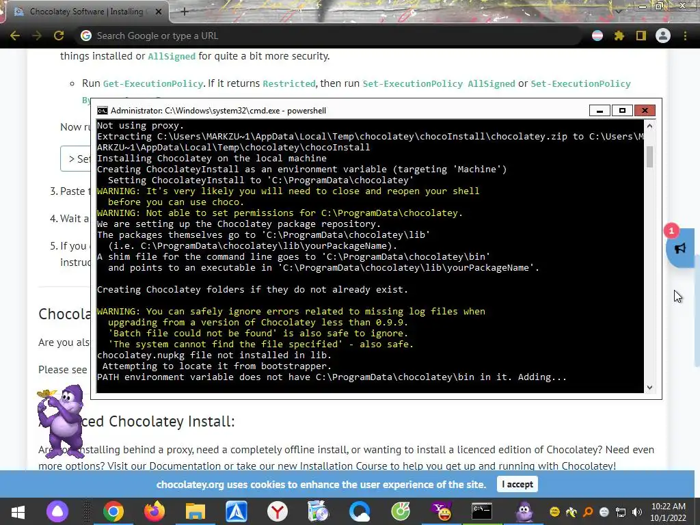700x525 pixels.
Task: Open the Windows Start button
Action: tap(18, 511)
